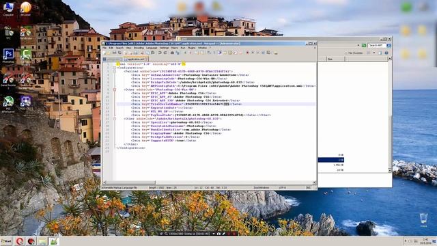
Task: Open the Search menu in Notepad++
Action: [119, 48]
